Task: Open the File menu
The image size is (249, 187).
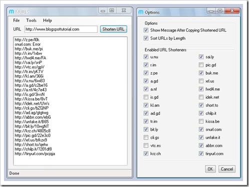Action: coord(16,20)
